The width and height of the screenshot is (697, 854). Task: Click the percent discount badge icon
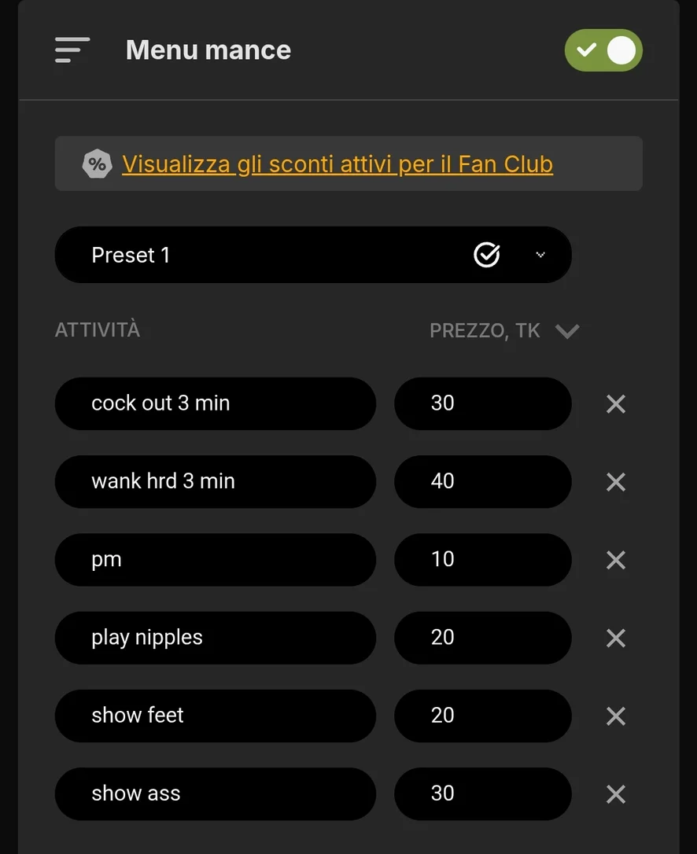click(97, 164)
